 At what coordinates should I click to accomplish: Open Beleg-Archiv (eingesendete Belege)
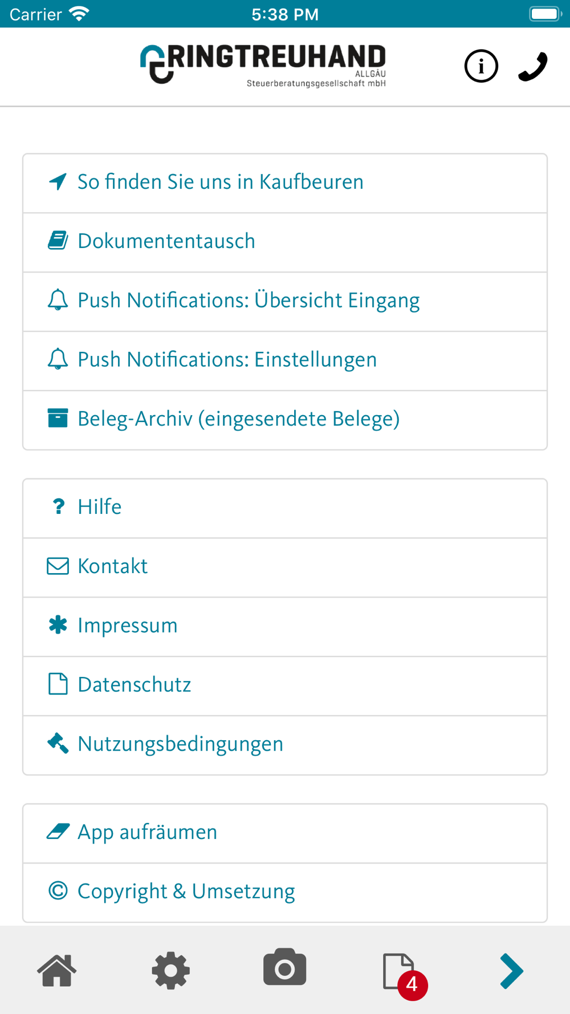click(285, 420)
